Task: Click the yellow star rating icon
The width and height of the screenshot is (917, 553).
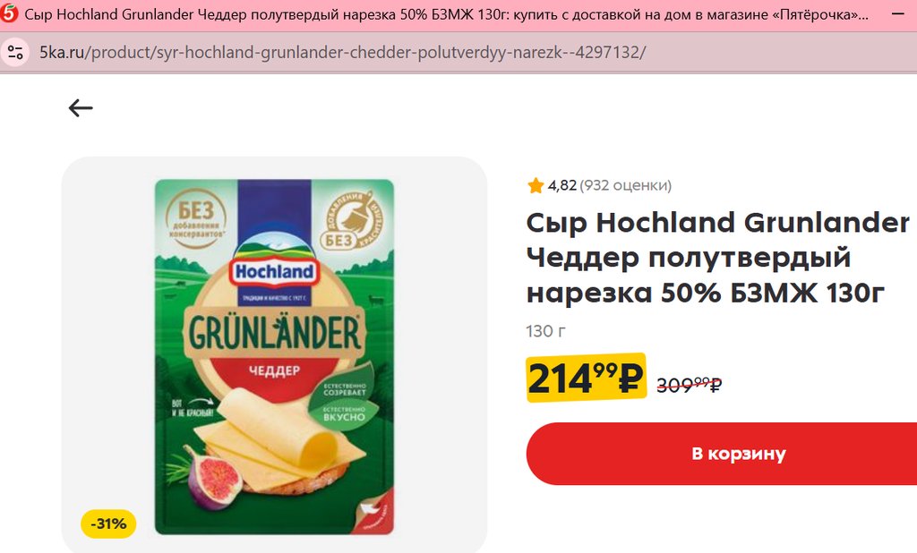Action: tap(536, 186)
